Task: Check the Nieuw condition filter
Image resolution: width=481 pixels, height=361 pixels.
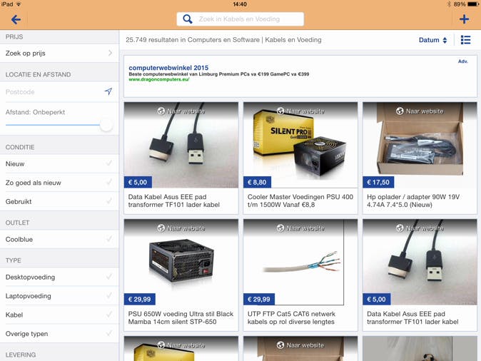Action: point(59,164)
